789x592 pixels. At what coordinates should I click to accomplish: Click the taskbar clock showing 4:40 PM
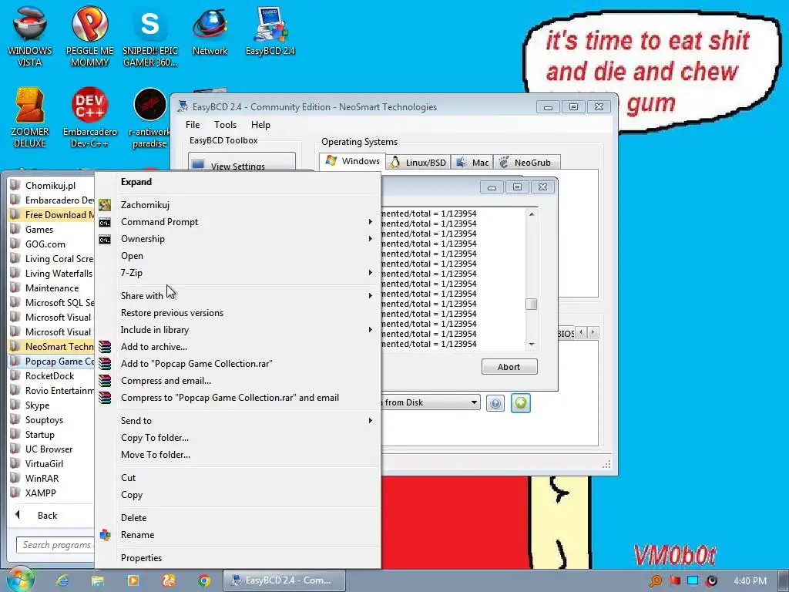(x=750, y=581)
